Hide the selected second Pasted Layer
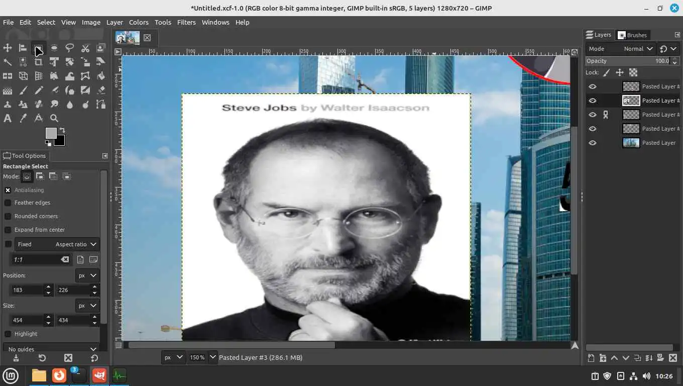This screenshot has width=683, height=386. 593,101
